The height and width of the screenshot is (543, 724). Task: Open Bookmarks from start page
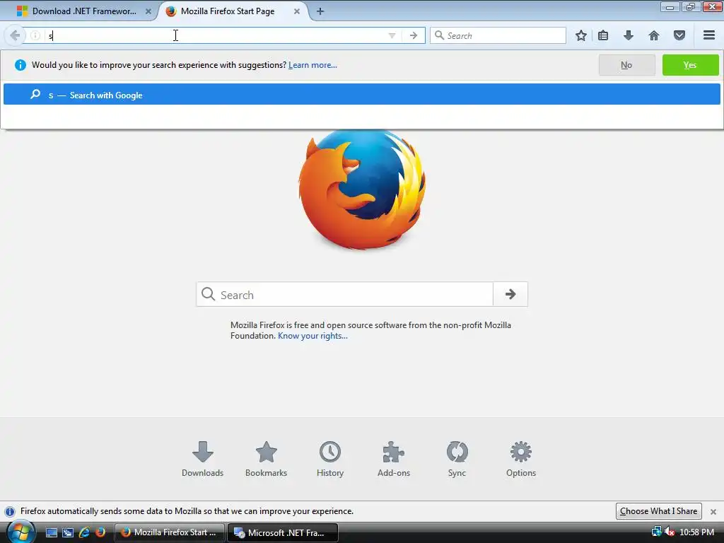[266, 459]
